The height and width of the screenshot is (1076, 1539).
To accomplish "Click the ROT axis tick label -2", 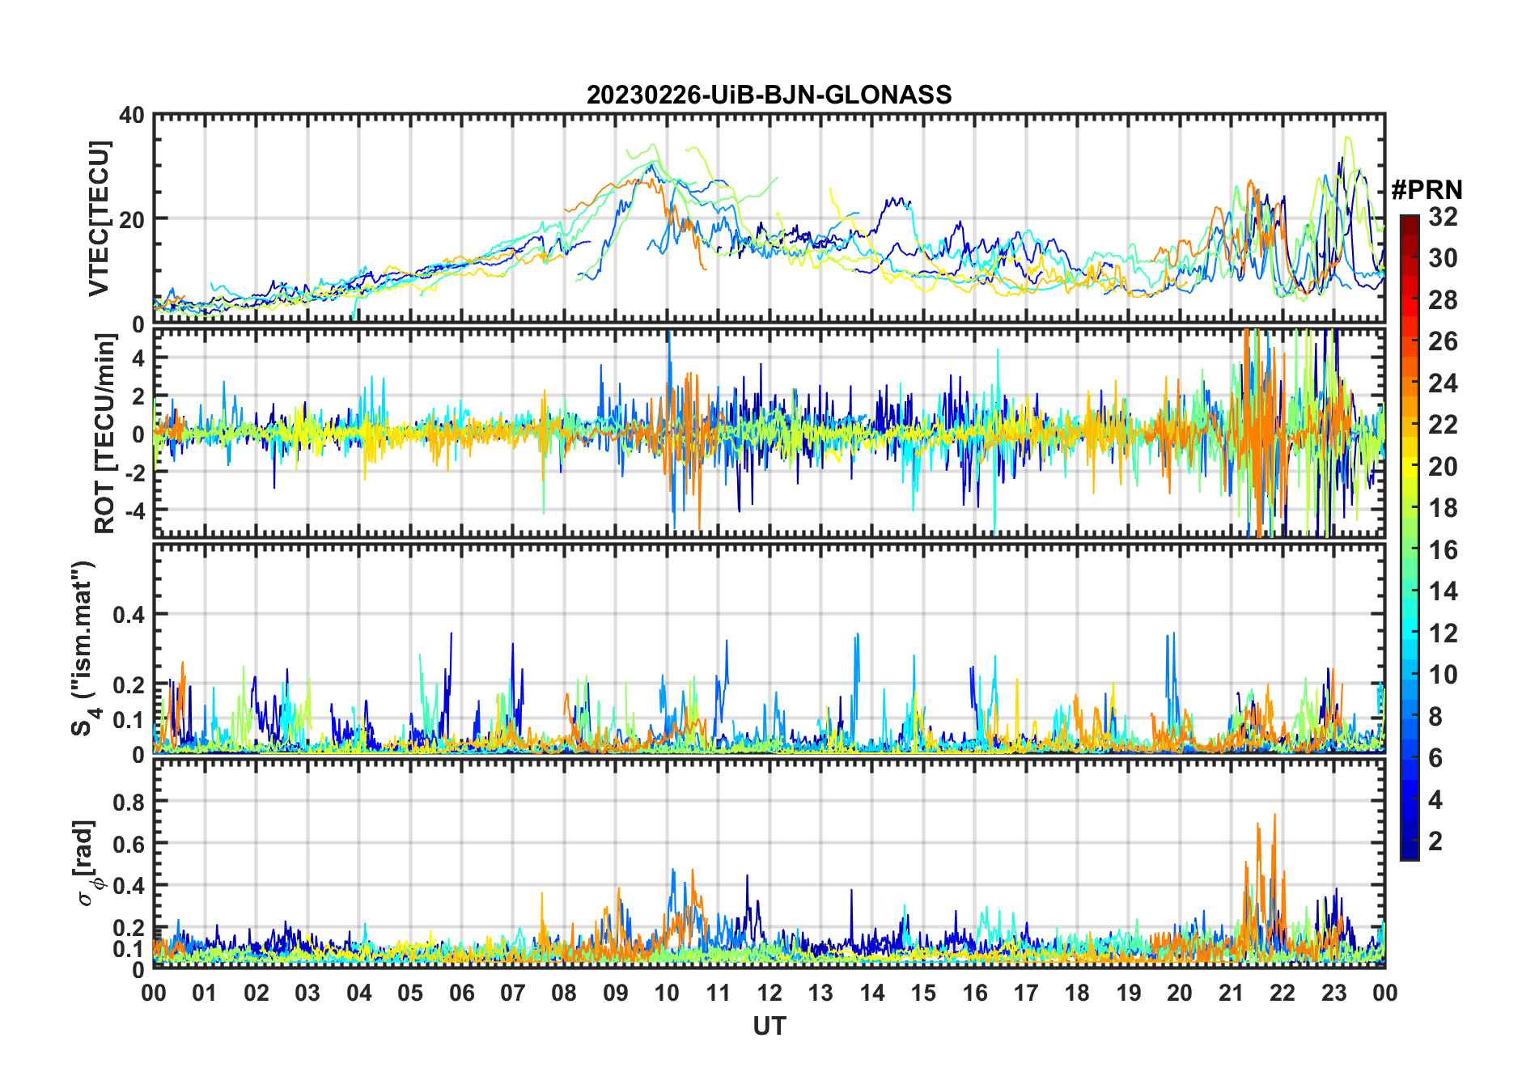I will coord(134,472).
